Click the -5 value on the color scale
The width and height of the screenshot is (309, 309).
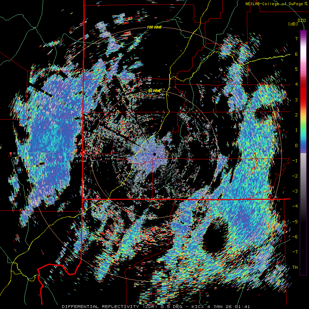pos(295,221)
